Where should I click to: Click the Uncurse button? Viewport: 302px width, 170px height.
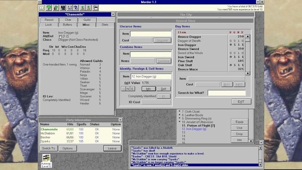162,40
